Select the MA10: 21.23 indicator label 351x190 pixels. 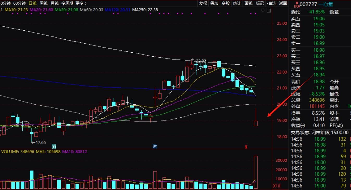pos(16,10)
